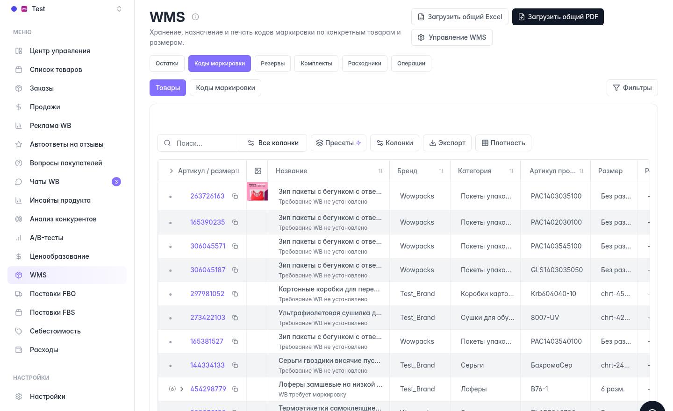Open Ценообразование section
The height and width of the screenshot is (411, 673).
coord(67,256)
